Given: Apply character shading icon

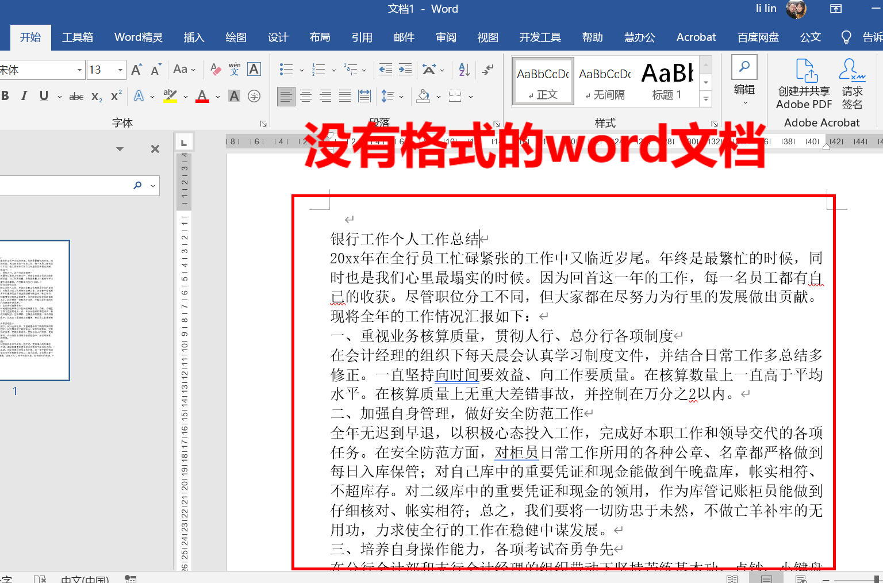Looking at the screenshot, I should [x=234, y=96].
